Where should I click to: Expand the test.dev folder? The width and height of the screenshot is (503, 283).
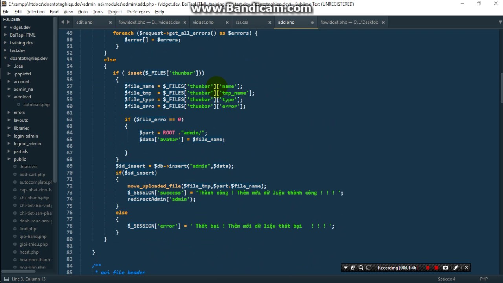point(6,50)
